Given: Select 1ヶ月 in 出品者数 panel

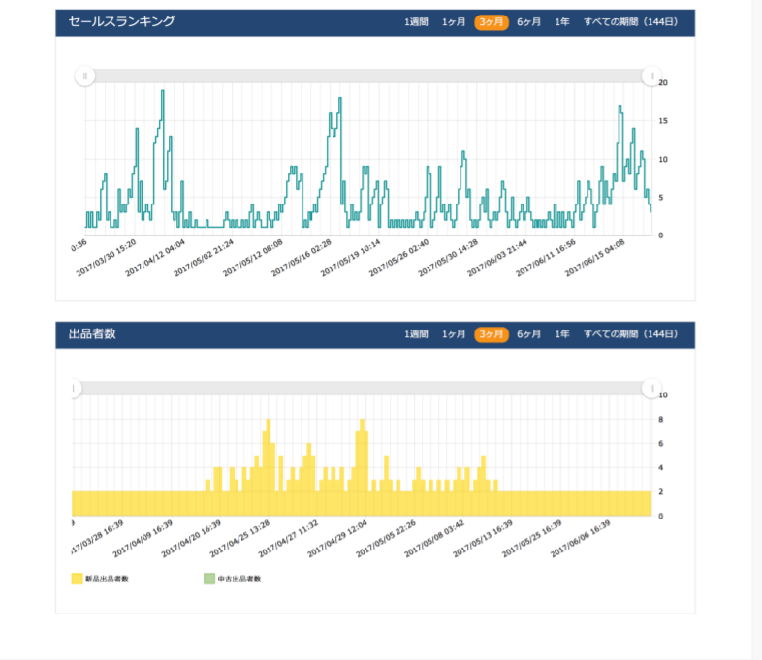Looking at the screenshot, I should pyautogui.click(x=454, y=334).
